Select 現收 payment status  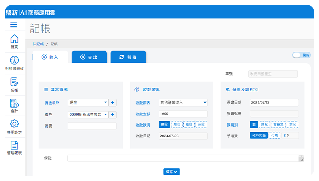pos(164,124)
